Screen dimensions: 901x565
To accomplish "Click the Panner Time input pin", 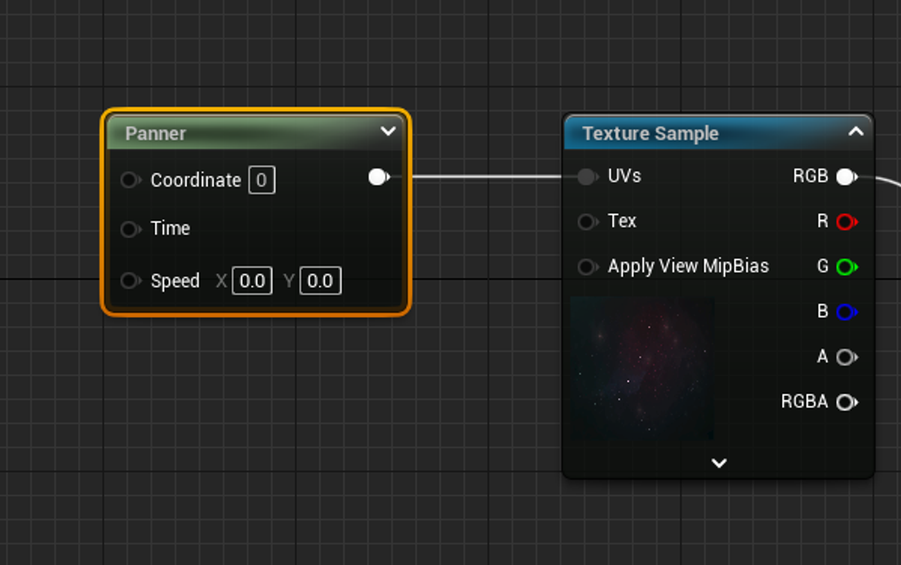I will (130, 229).
